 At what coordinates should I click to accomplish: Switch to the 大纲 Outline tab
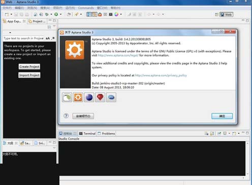[x=10, y=143]
